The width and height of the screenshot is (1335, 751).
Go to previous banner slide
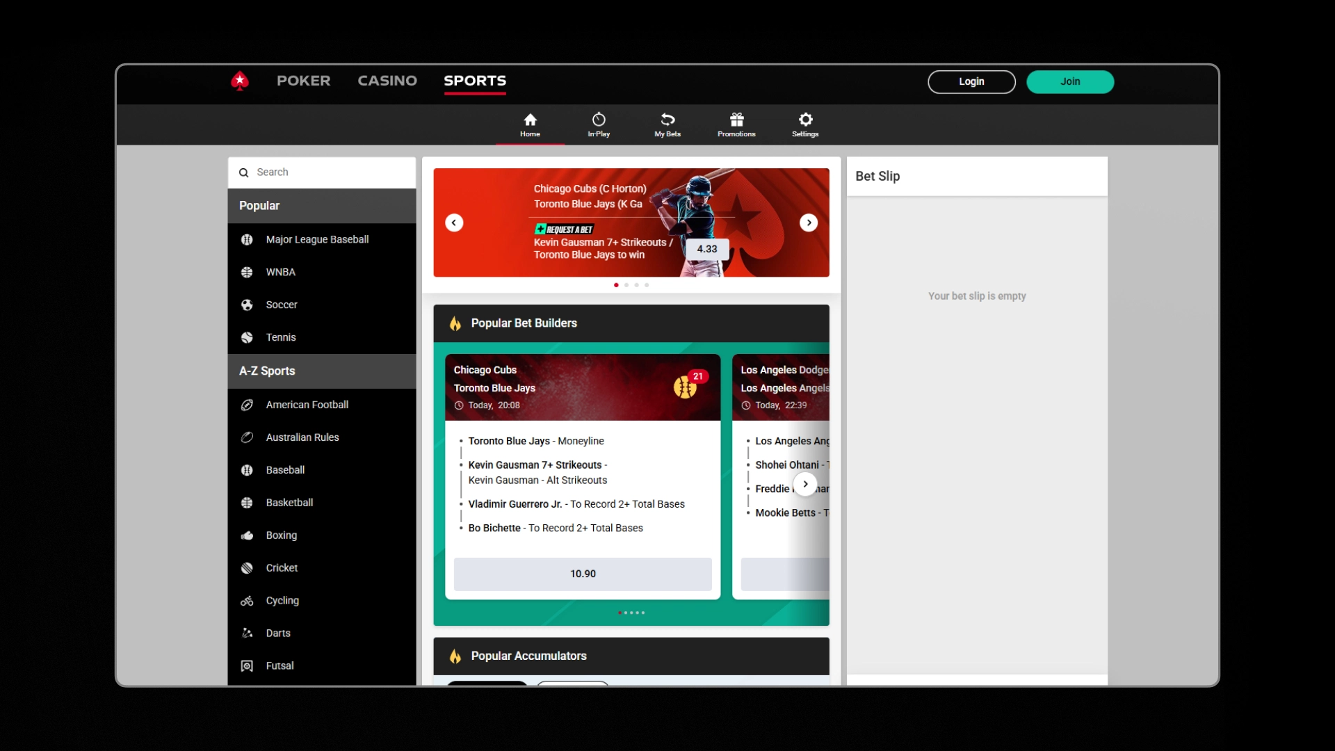pyautogui.click(x=454, y=223)
